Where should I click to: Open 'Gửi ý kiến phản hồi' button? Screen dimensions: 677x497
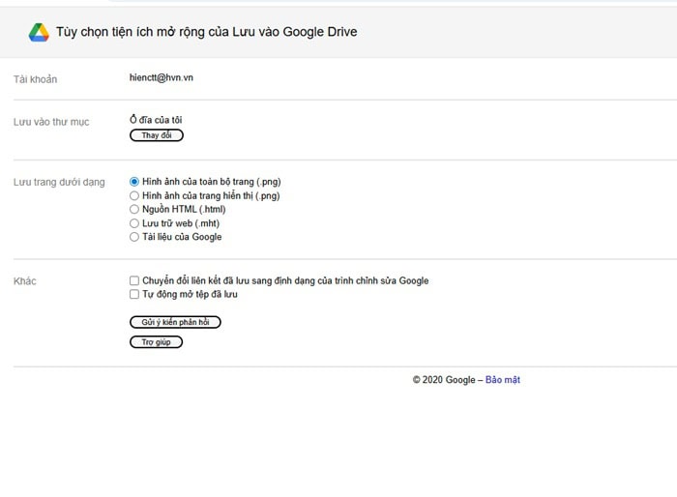[x=175, y=322]
